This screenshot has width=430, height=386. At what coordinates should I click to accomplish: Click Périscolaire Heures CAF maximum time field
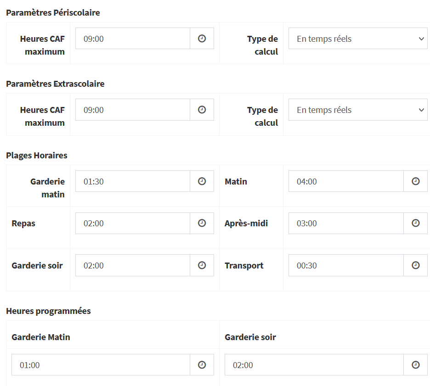click(x=132, y=39)
